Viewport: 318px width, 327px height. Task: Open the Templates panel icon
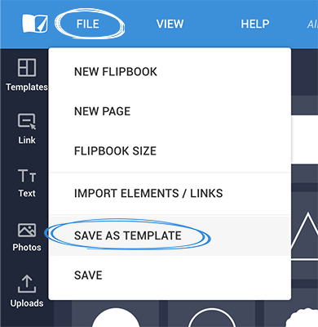pyautogui.click(x=27, y=68)
